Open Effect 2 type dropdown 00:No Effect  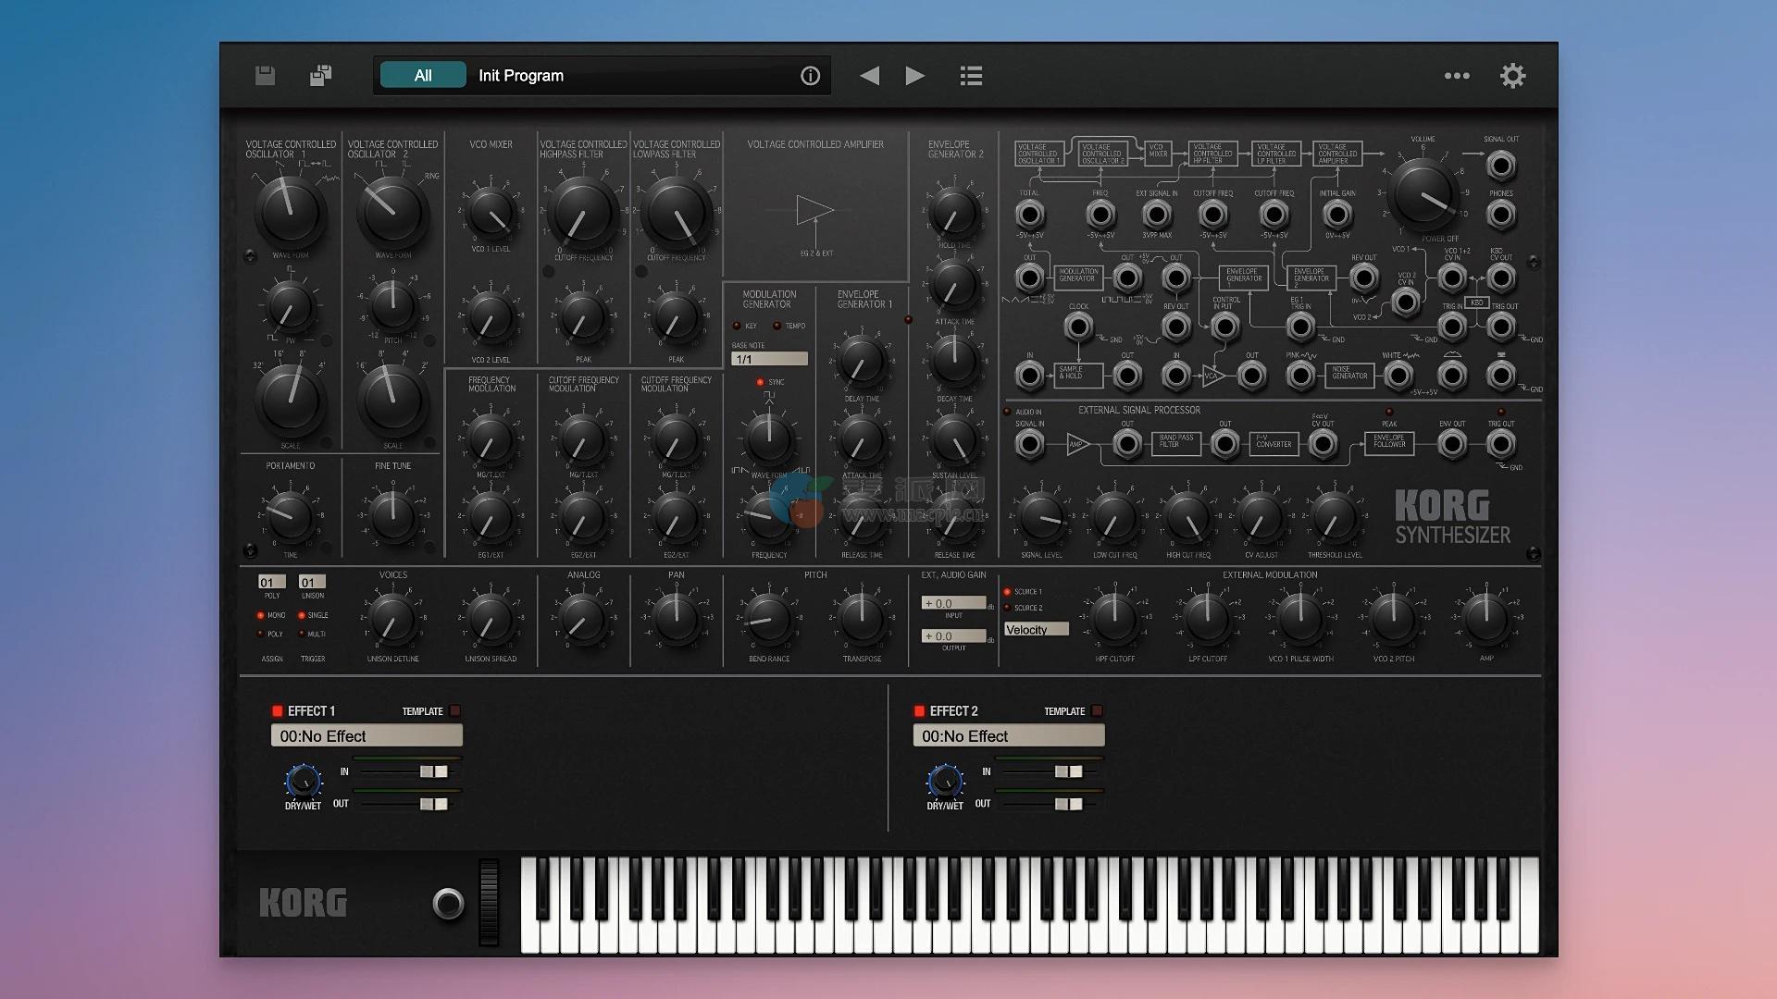point(1008,736)
